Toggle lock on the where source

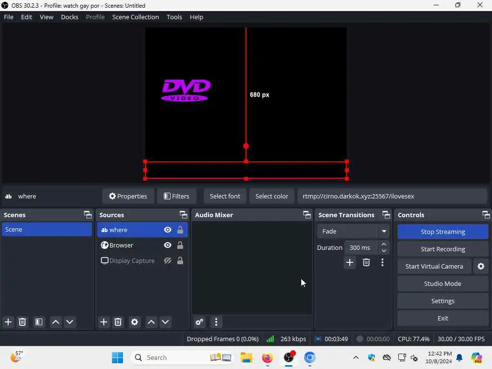[180, 230]
